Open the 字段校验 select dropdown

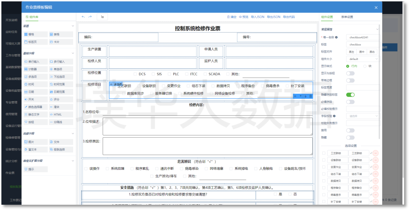[x=362, y=116]
